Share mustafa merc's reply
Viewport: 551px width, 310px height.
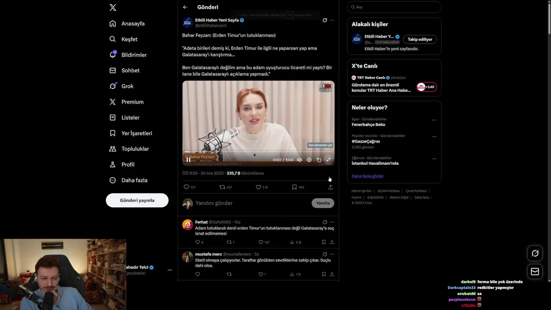(x=332, y=274)
